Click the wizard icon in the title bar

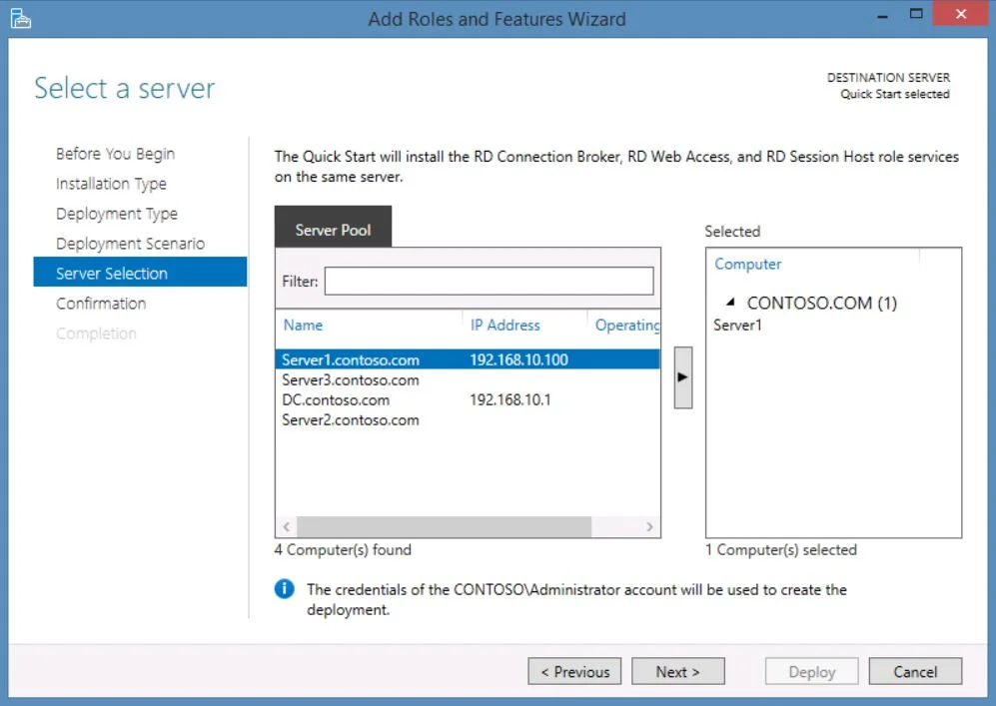[x=20, y=17]
